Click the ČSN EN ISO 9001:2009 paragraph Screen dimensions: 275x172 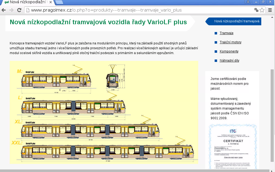231,108
